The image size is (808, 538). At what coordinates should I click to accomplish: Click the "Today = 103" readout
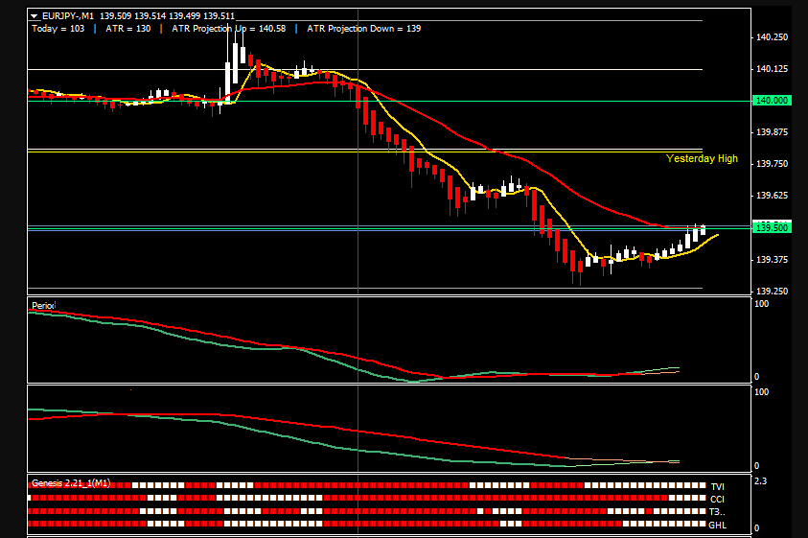[58, 29]
